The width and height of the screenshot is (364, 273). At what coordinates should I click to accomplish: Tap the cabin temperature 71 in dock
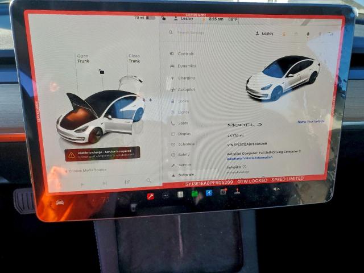pos(105,200)
